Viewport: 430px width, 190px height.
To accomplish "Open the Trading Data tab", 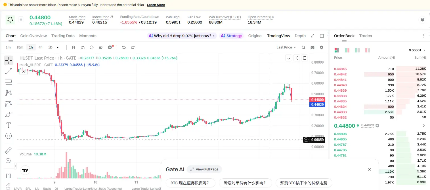I will coord(63,36).
